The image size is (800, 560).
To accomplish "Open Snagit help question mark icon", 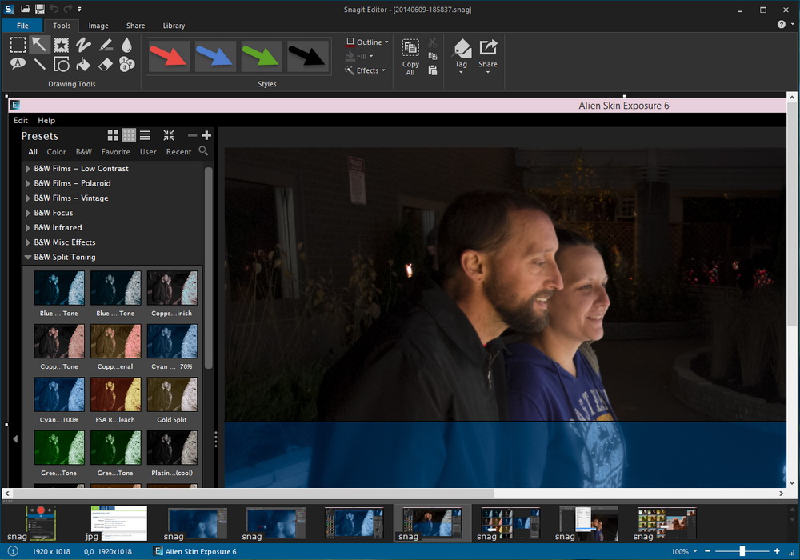I will pyautogui.click(x=781, y=25).
